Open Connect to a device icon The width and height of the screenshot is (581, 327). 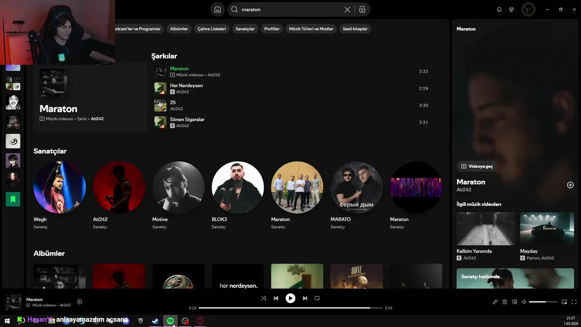[x=515, y=302]
